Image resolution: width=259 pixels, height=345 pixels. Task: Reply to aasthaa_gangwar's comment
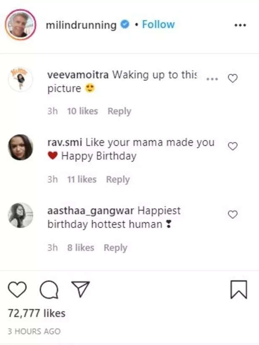coord(116,248)
